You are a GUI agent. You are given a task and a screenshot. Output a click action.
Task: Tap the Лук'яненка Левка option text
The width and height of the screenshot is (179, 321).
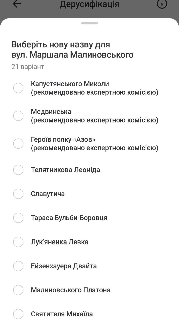60,242
